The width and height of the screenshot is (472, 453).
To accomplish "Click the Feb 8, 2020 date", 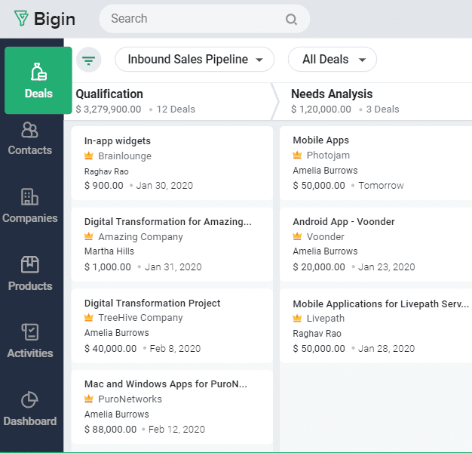I will click(x=175, y=348).
